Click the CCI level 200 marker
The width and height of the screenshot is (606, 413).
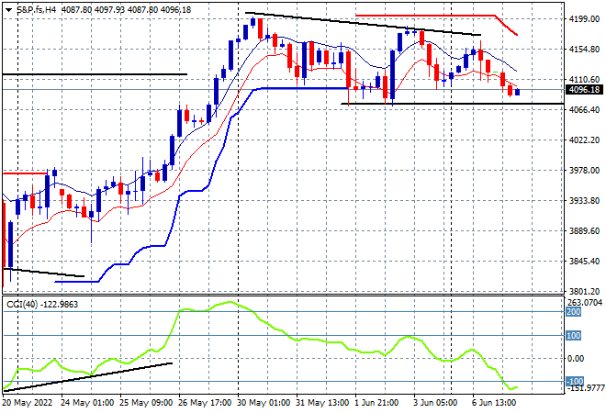[573, 312]
